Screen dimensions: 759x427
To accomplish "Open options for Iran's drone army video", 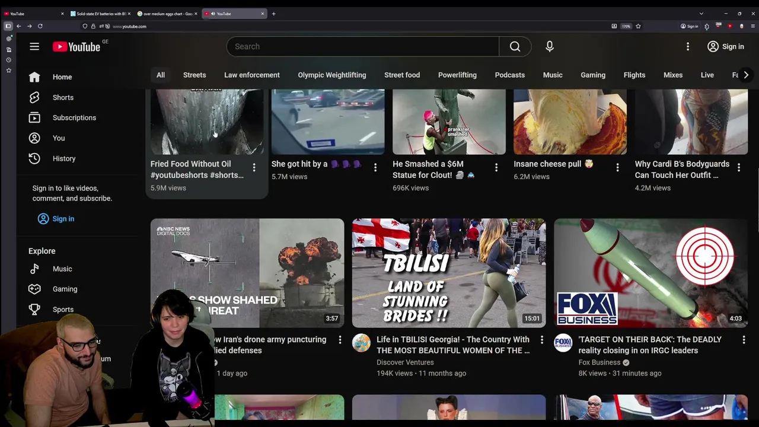I will tap(340, 340).
